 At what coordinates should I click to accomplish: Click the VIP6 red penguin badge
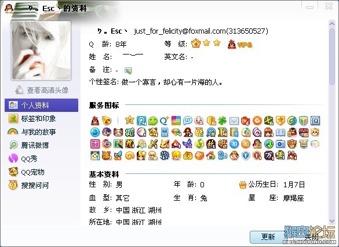[x=240, y=44]
